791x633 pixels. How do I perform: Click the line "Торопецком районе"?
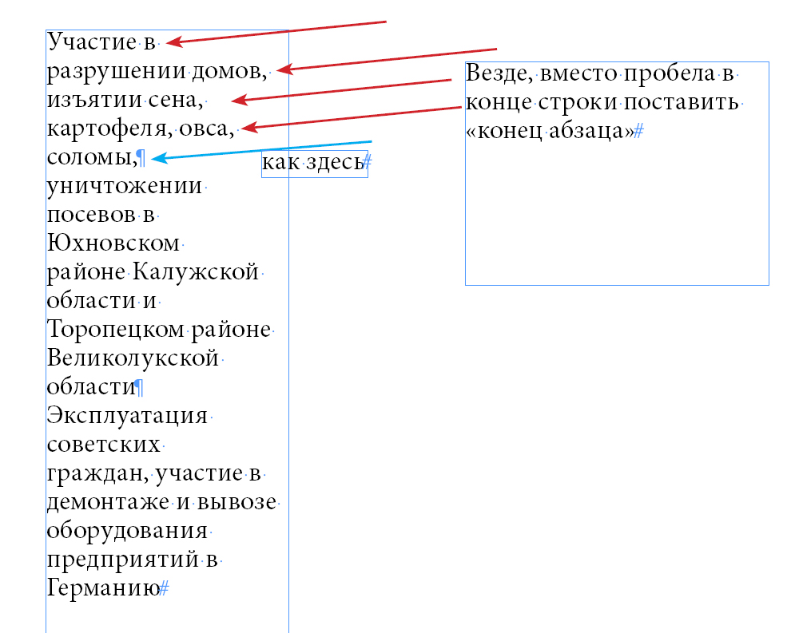coord(159,330)
